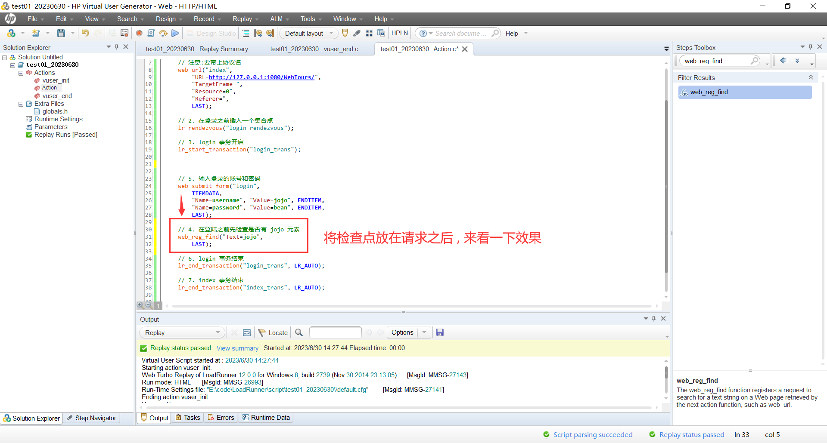
Task: Open the Options dropdown arrow in Output
Action: click(424, 332)
